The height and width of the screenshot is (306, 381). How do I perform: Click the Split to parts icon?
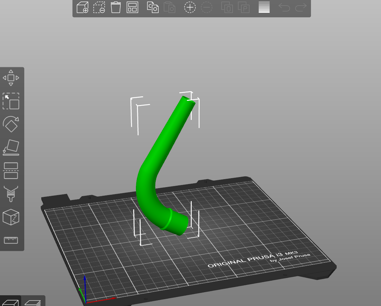244,7
